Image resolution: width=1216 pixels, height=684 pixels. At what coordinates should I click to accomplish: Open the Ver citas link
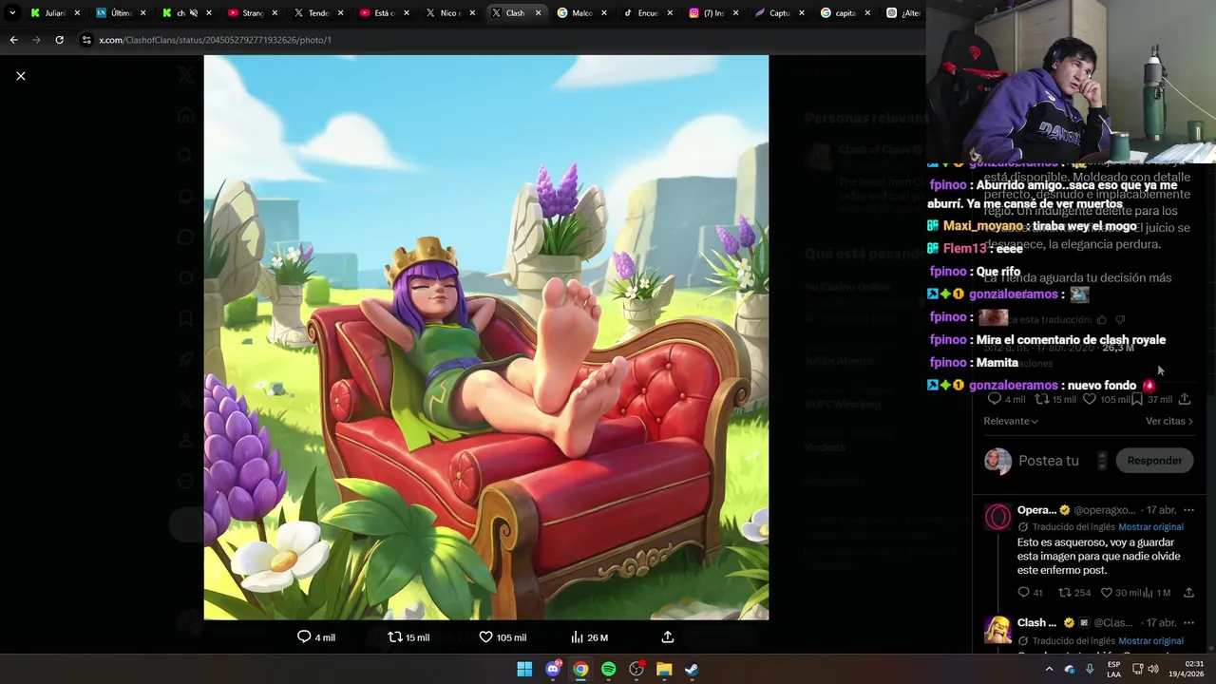click(1168, 421)
